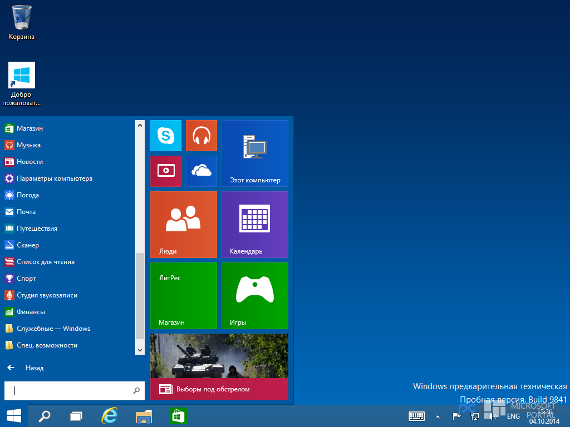Open Сканер from the app list
The width and height of the screenshot is (570, 427).
[69, 245]
